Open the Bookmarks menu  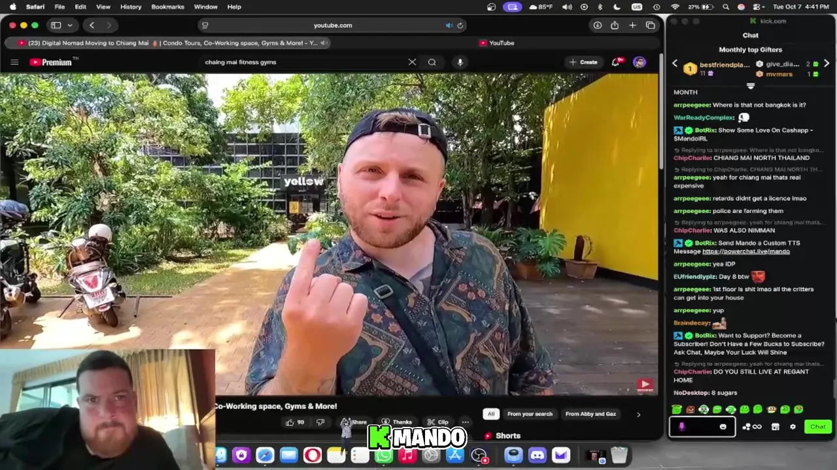(167, 7)
